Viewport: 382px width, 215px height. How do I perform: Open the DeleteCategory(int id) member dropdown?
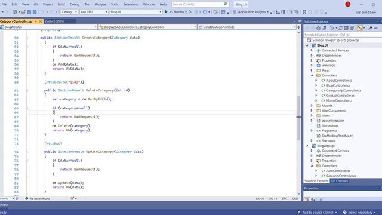247,27
